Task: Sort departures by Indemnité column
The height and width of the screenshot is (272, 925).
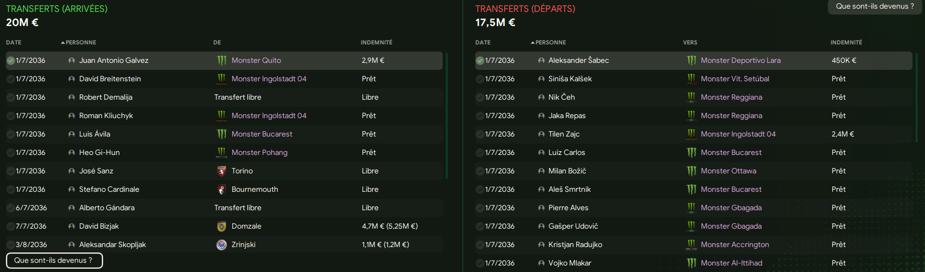Action: [846, 42]
